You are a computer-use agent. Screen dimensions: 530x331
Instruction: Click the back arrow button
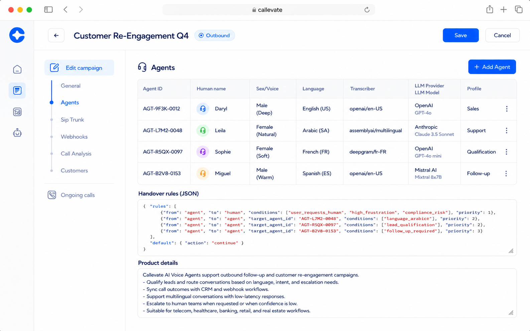[x=56, y=35]
